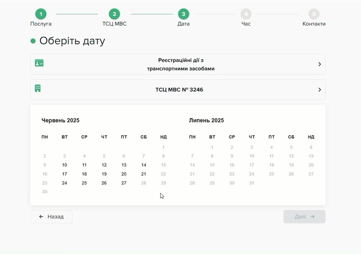Pick June 11 in the calendar
The width and height of the screenshot is (361, 254).
(84, 165)
